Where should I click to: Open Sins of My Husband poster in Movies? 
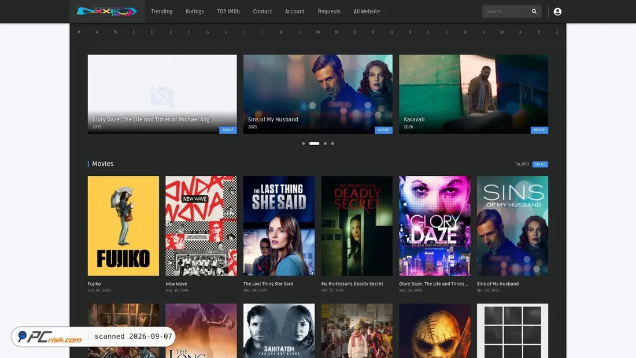tap(512, 226)
